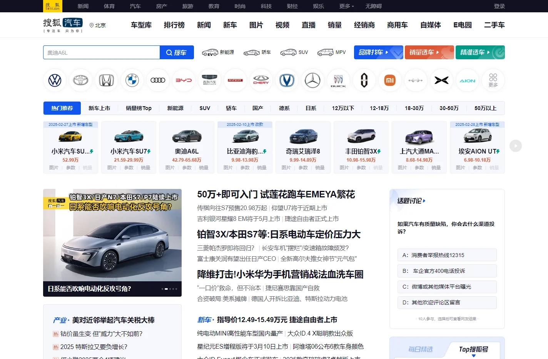
Task: Open 财经 in the top bar
Action: 292,6
